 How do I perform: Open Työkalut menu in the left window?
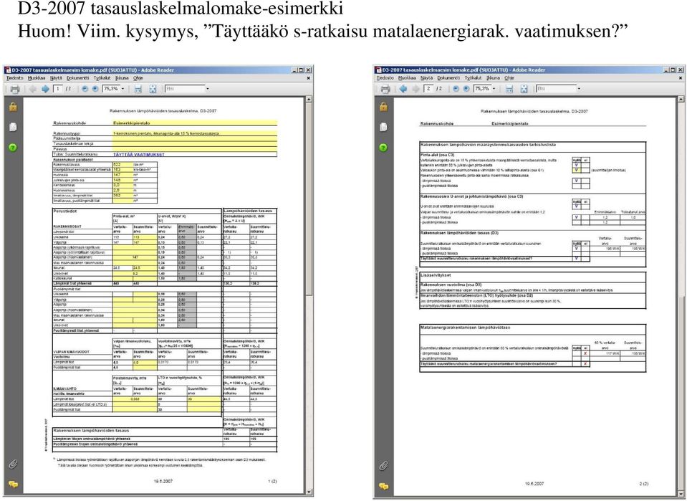(102, 78)
